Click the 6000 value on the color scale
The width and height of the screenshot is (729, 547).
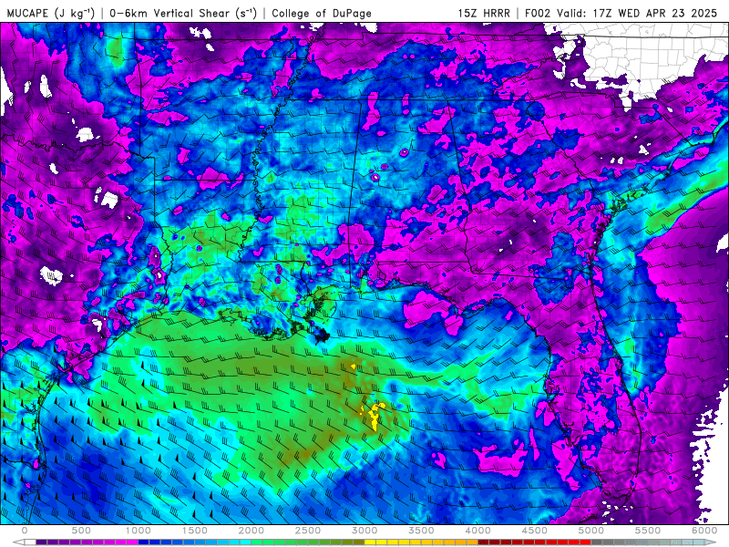(x=704, y=531)
